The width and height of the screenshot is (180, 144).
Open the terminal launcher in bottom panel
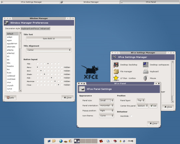(x=49, y=141)
